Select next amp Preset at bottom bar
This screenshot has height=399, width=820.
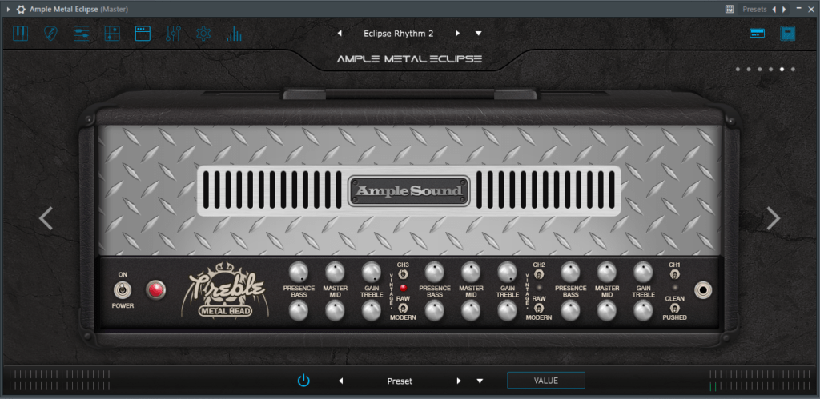[x=459, y=381]
